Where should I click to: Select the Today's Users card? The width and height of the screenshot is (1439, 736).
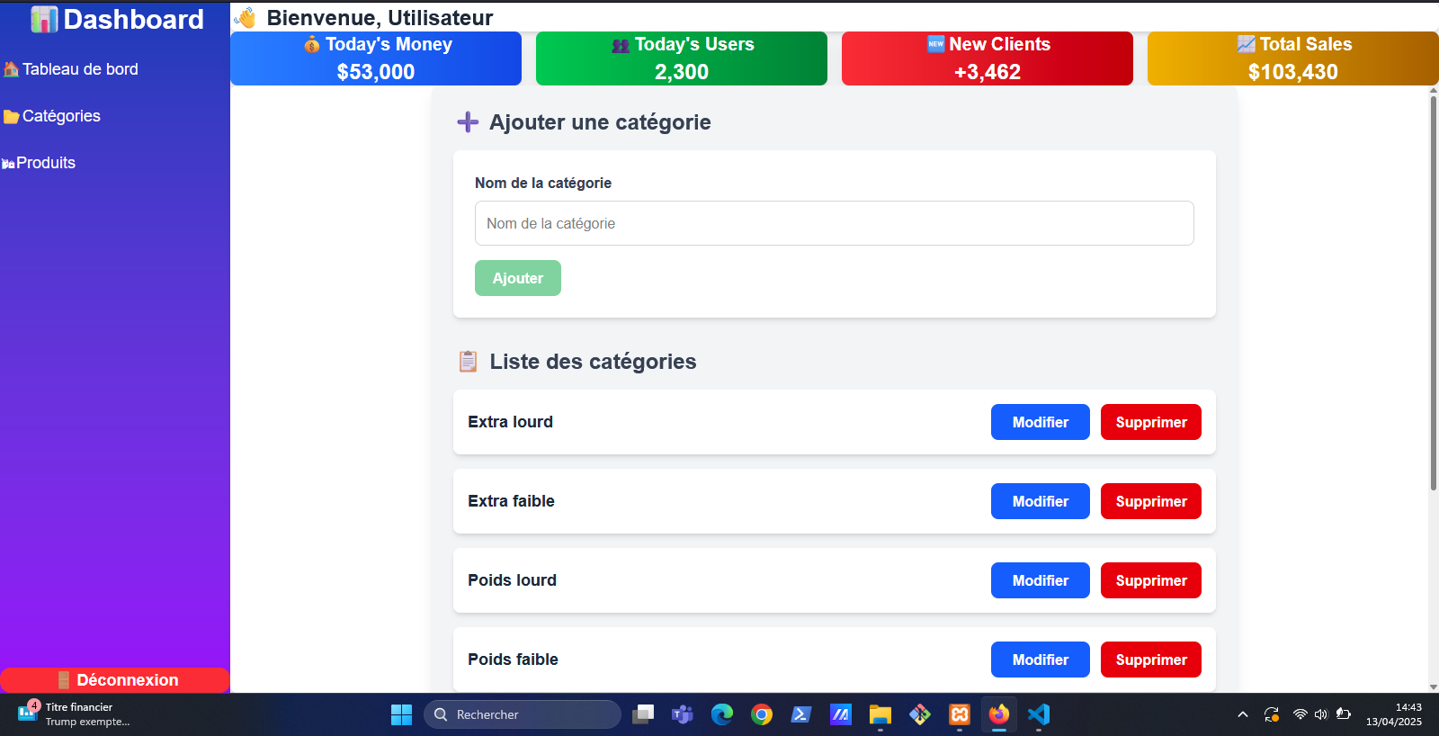[x=682, y=58]
